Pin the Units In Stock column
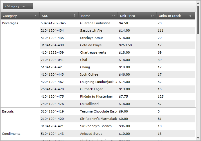The width and height of the screenshot is (201, 141). click(x=191, y=16)
